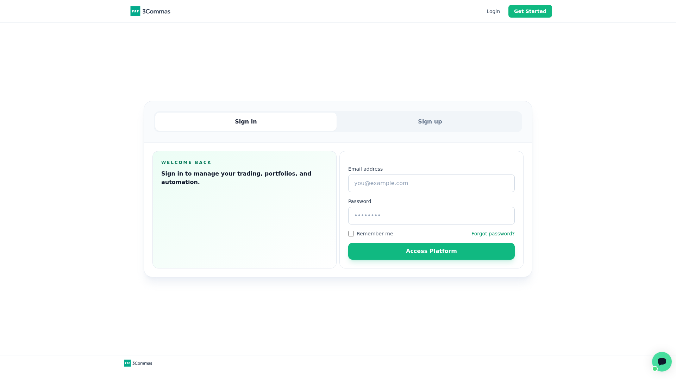Screen dimensions: 676x380
Task: Click the Access Platform button
Action: (x=431, y=251)
